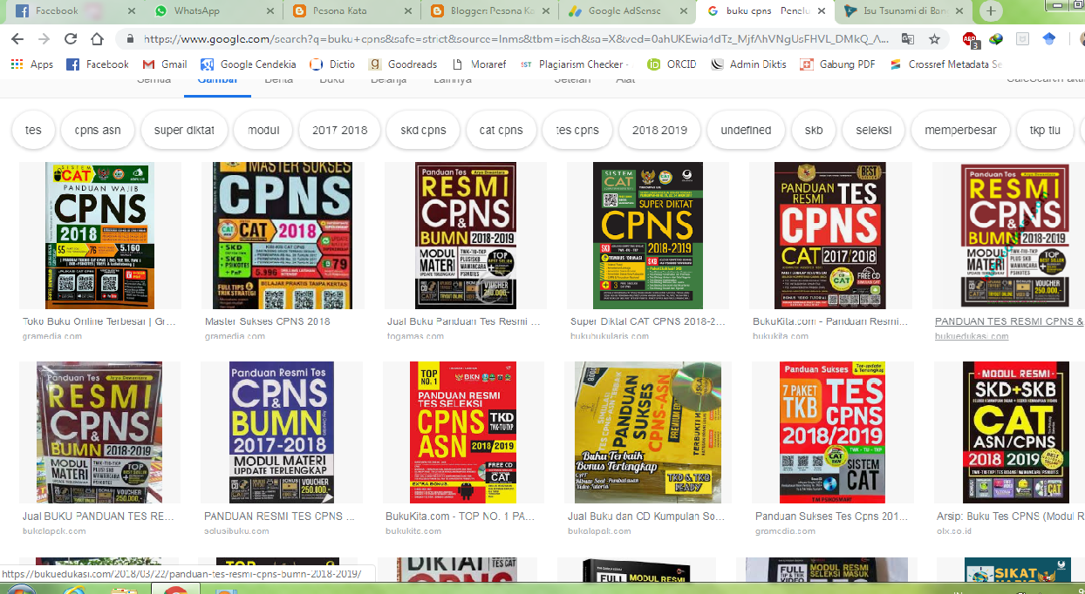Open the Internet Download Manager extension icon
This screenshot has width=1085, height=594.
pyautogui.click(x=996, y=39)
